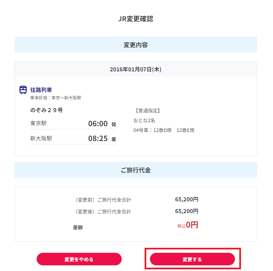
Task: Click the 東京駅 departure station
Action: [x=38, y=124]
